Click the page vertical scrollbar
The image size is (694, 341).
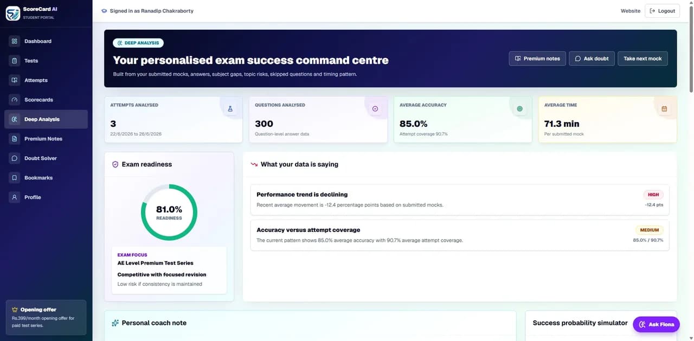(x=691, y=49)
